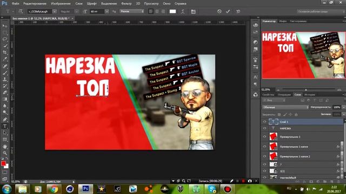
Task: Click the red foreground color swatch
Action: point(3,163)
